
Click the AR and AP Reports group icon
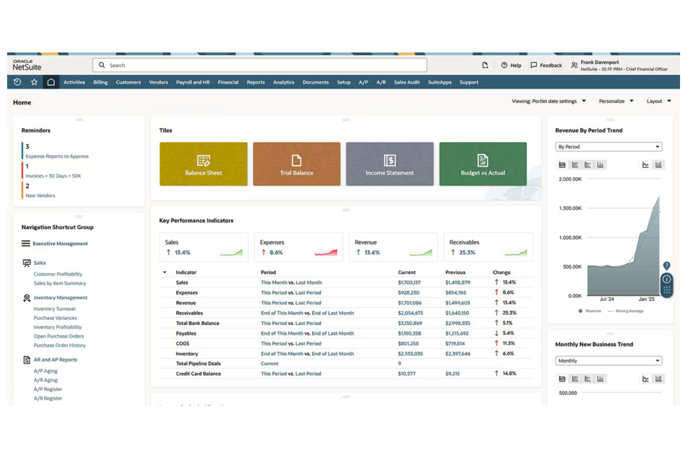coord(26,359)
